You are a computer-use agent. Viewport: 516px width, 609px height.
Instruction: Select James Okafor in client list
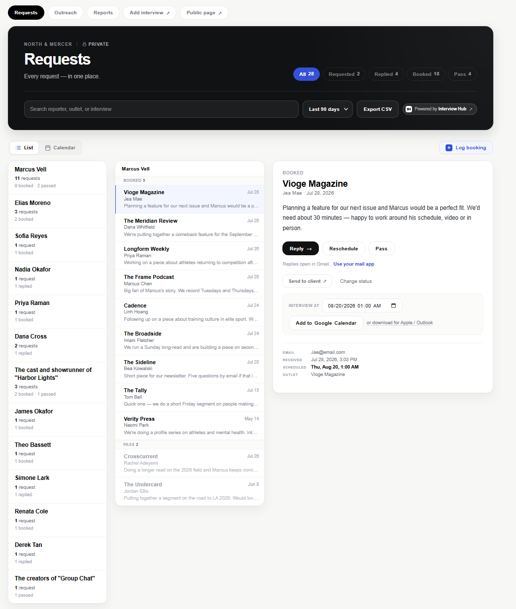[x=58, y=419]
